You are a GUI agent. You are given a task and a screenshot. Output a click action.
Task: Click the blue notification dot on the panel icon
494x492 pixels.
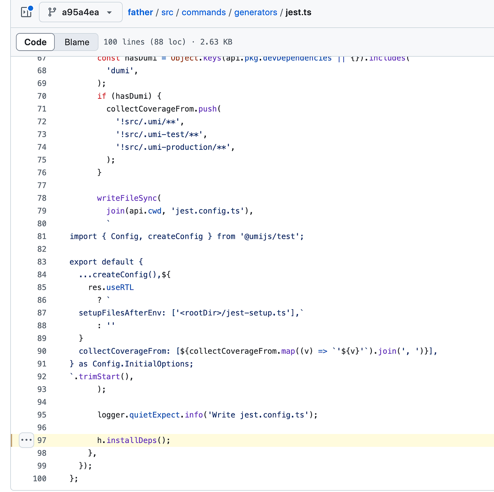click(x=30, y=7)
